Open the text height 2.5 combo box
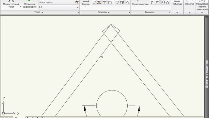Screen dimensions: 209x118 point(58,7)
